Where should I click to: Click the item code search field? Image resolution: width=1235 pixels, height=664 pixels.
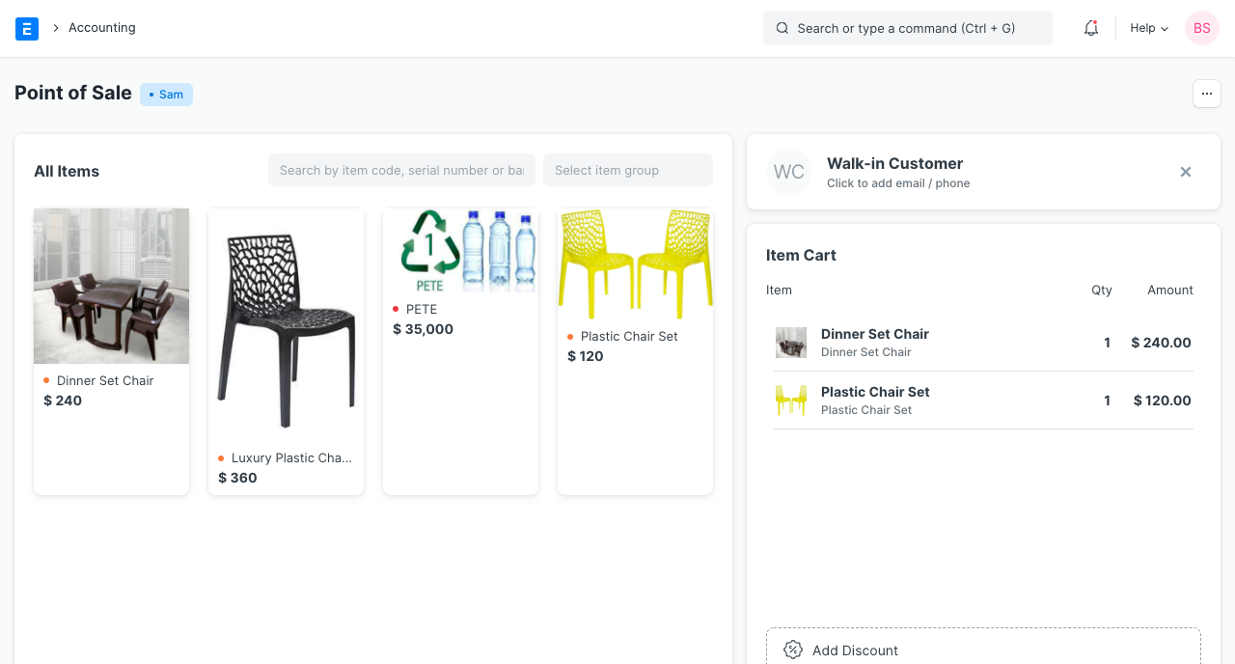(401, 170)
